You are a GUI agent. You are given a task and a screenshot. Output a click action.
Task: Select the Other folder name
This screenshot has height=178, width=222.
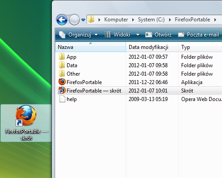tap(73, 74)
